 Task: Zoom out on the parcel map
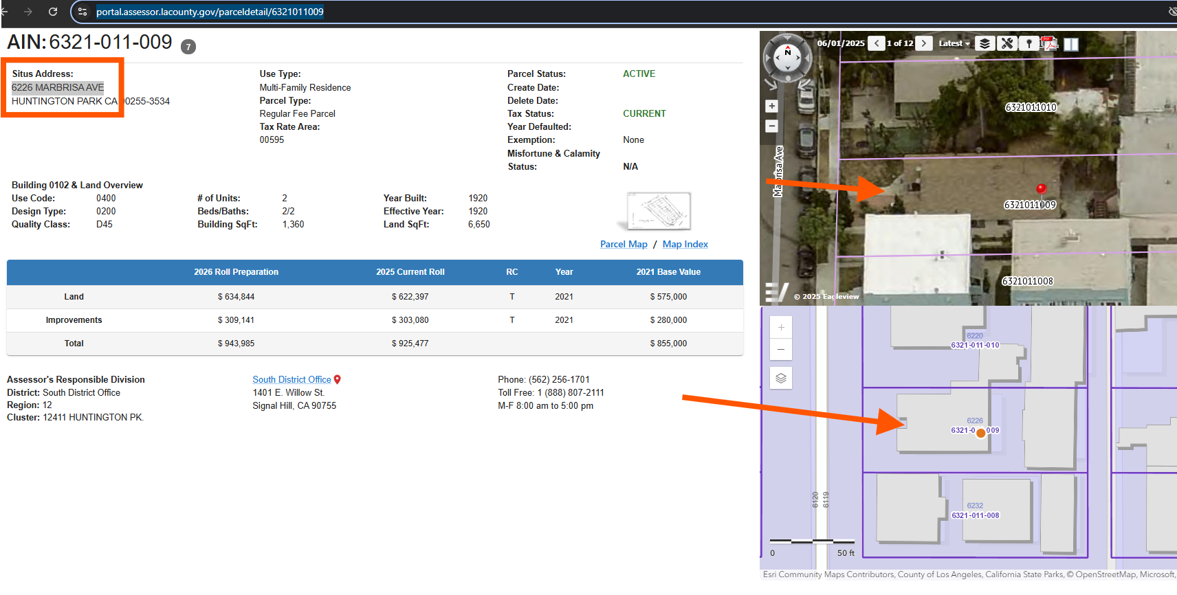(781, 349)
